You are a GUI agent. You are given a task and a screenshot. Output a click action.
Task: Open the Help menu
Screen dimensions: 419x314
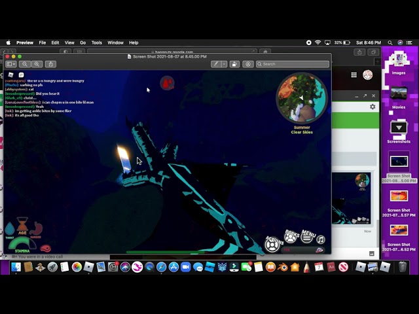134,43
